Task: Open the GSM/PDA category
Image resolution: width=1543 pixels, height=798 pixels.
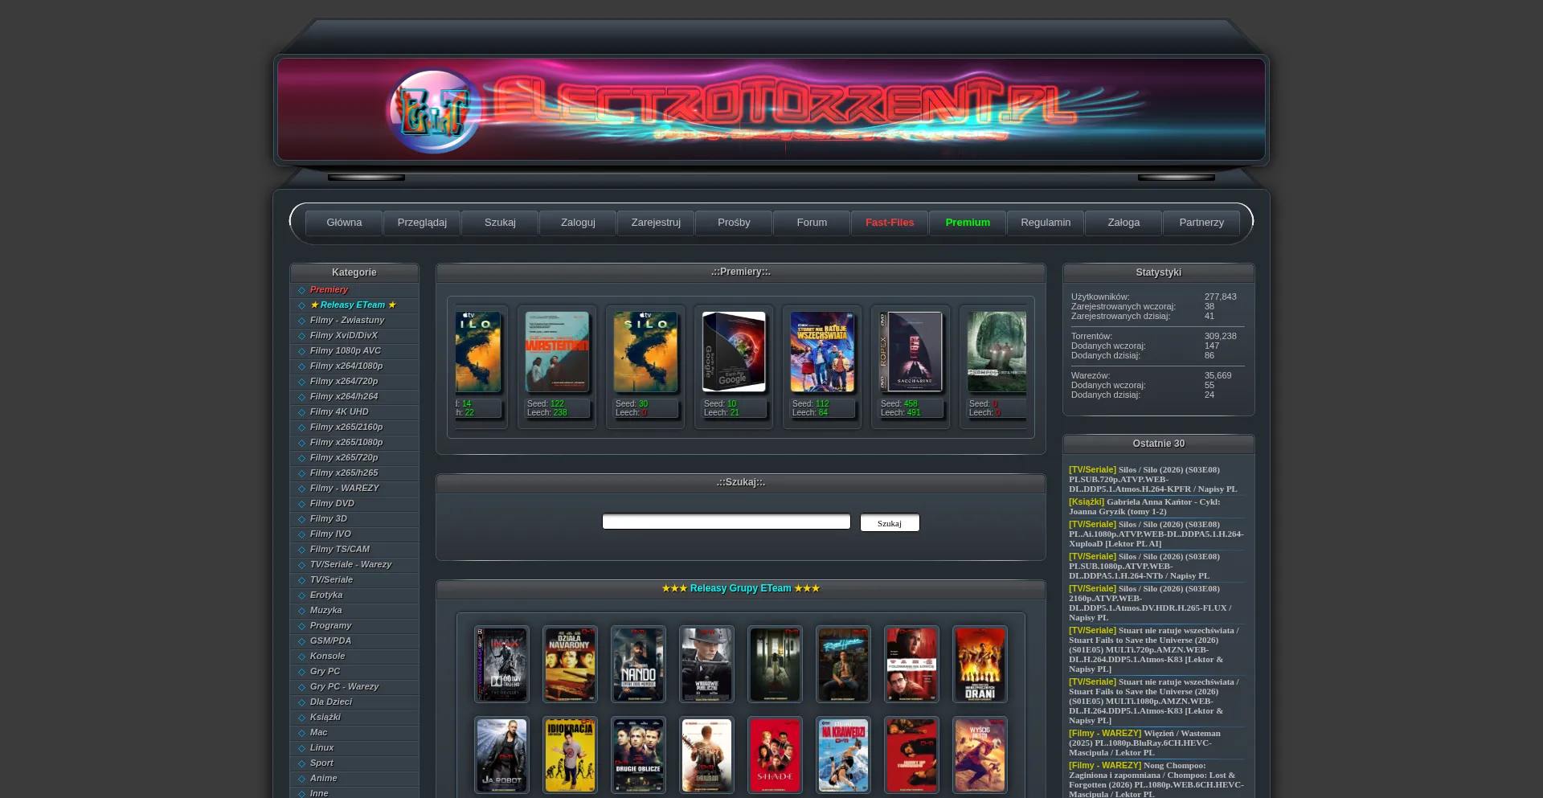Action: (x=330, y=641)
